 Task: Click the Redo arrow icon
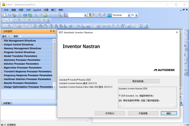pos(55,15)
